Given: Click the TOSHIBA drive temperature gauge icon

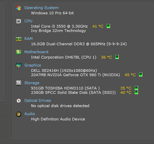Looking at the screenshot, I should click(x=136, y=88).
